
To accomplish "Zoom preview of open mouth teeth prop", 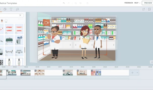I will click(x=6, y=33).
